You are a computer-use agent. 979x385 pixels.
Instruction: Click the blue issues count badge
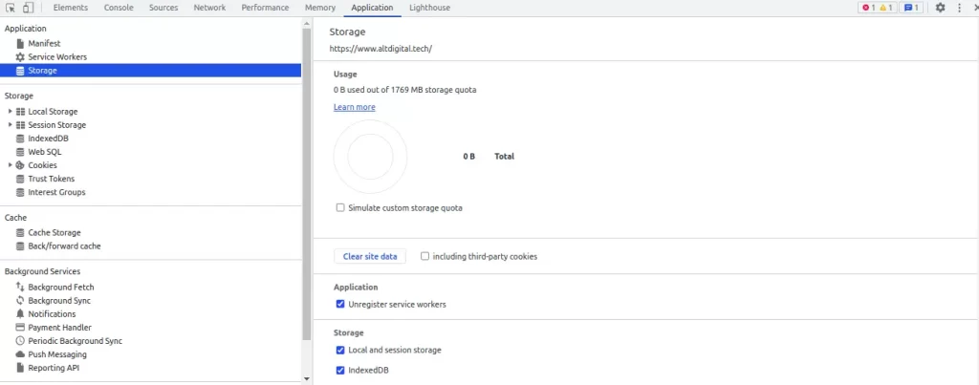click(911, 8)
